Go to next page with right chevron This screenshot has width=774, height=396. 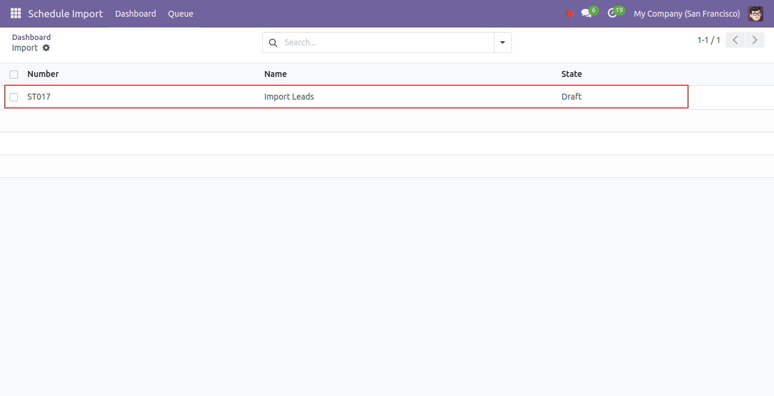(755, 40)
